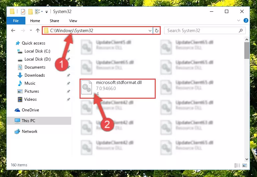
Task: Open the recent locations dropdown
Action: click(31, 30)
